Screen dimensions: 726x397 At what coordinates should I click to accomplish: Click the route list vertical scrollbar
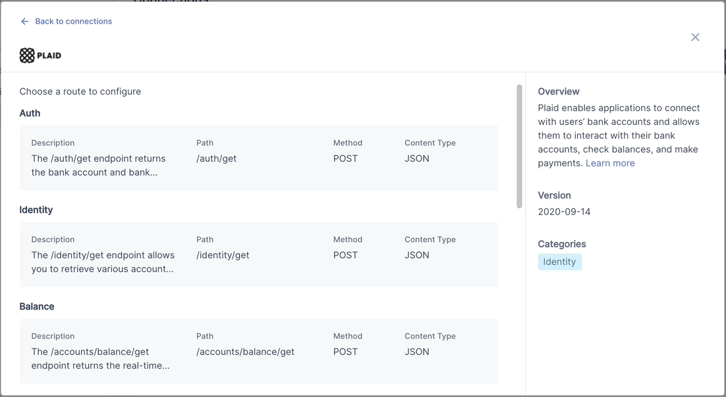click(519, 146)
